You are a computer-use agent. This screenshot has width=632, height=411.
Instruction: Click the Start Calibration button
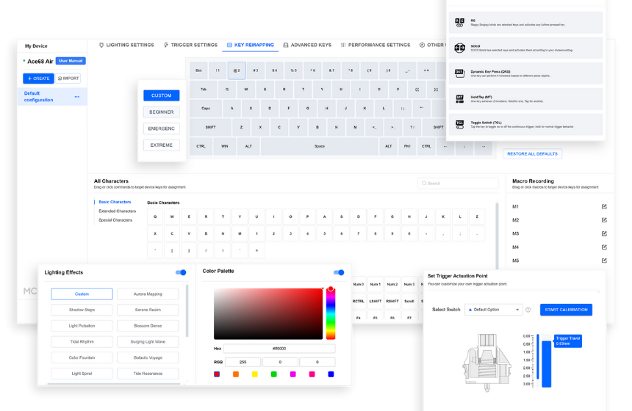(566, 310)
